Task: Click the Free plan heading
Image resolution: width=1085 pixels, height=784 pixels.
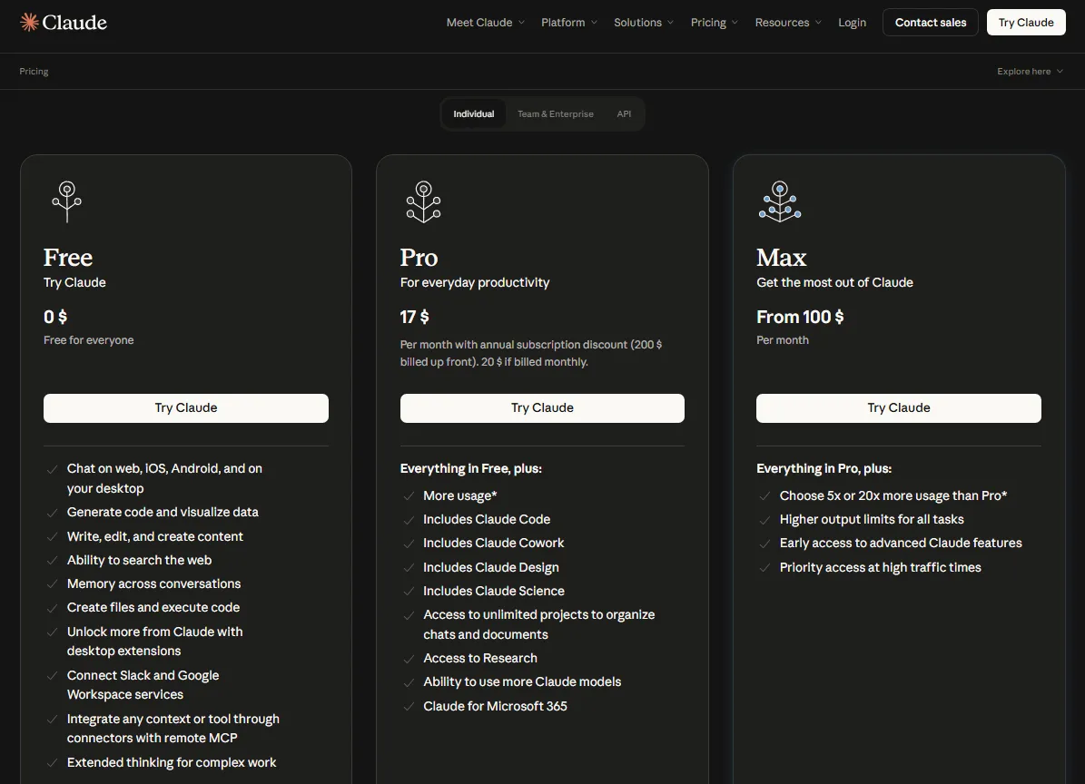Action: (x=68, y=257)
